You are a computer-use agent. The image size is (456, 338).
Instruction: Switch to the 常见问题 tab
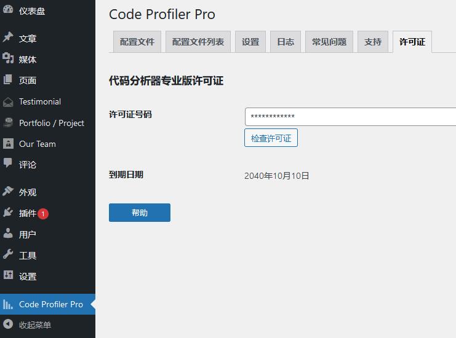329,42
